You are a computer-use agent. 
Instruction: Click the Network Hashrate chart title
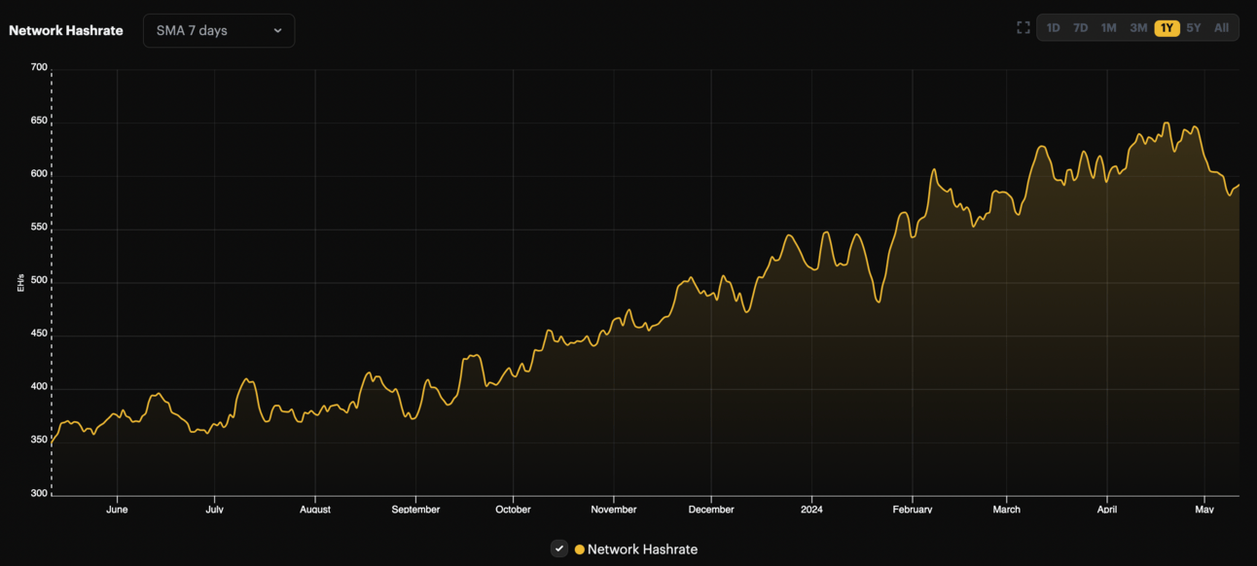click(66, 30)
